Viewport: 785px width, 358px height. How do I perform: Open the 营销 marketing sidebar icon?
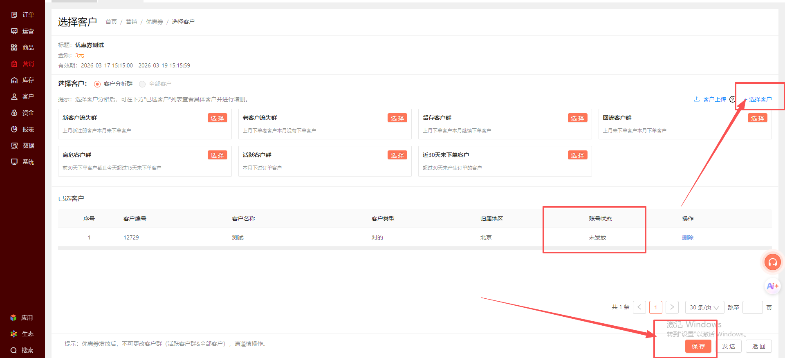[x=14, y=64]
